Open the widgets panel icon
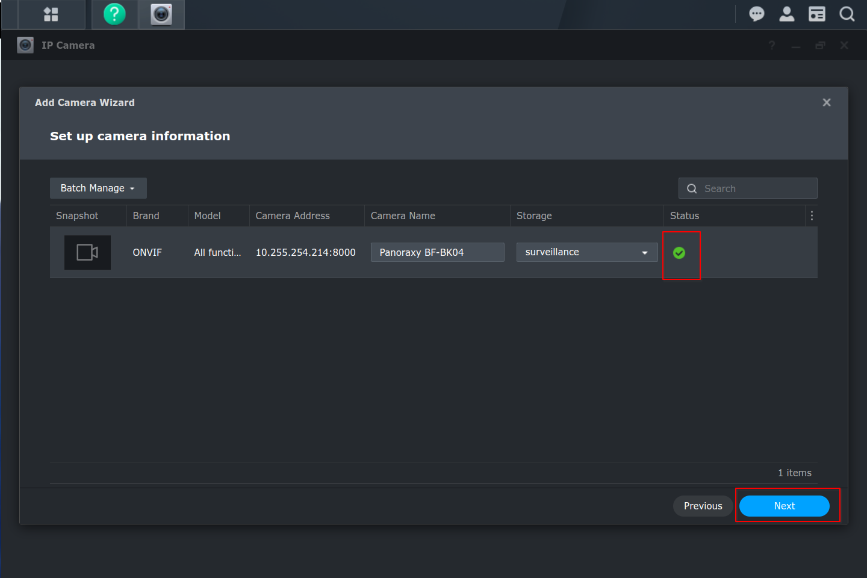 [x=816, y=14]
